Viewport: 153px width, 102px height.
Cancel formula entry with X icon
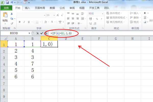point(37,33)
